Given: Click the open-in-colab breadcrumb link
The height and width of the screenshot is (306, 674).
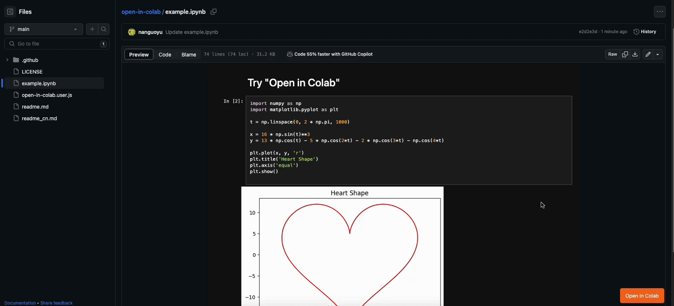Looking at the screenshot, I should (141, 12).
